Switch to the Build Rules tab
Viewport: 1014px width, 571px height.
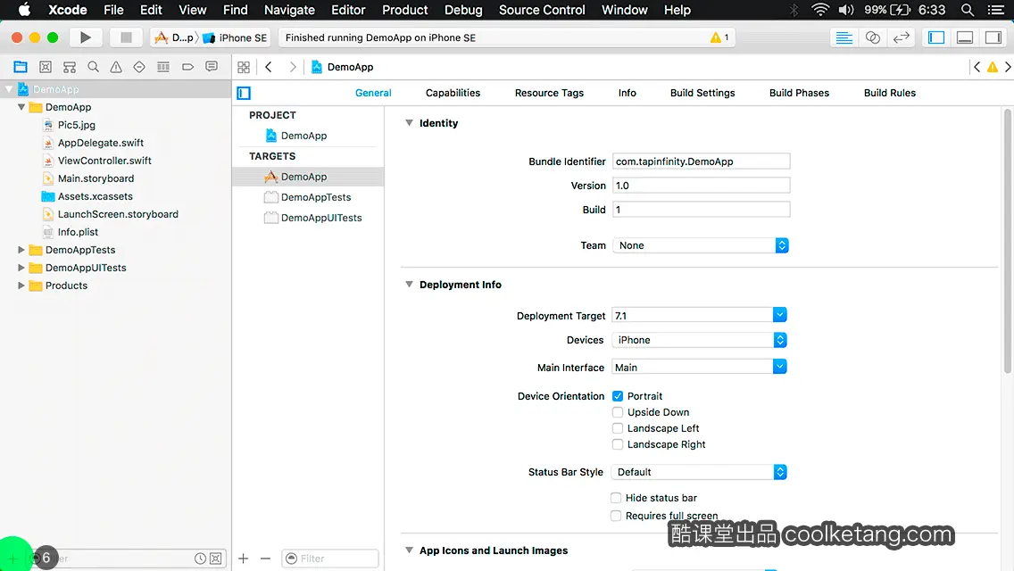(x=889, y=93)
